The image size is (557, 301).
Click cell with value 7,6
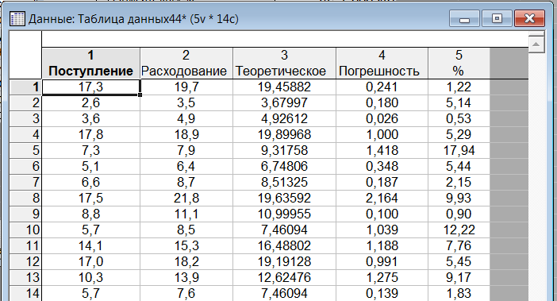point(186,294)
